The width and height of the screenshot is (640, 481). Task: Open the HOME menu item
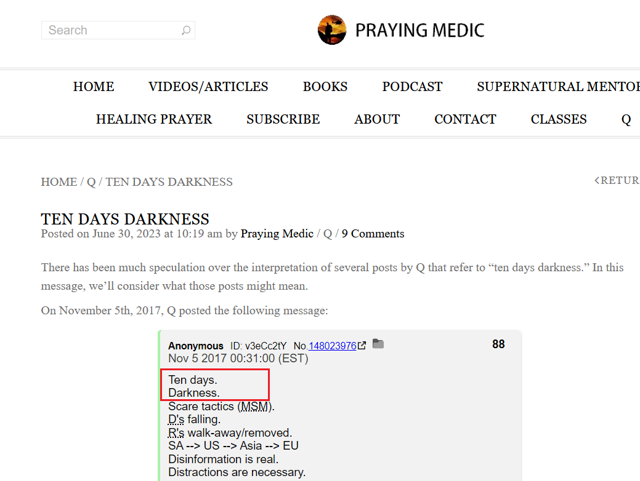pyautogui.click(x=94, y=86)
